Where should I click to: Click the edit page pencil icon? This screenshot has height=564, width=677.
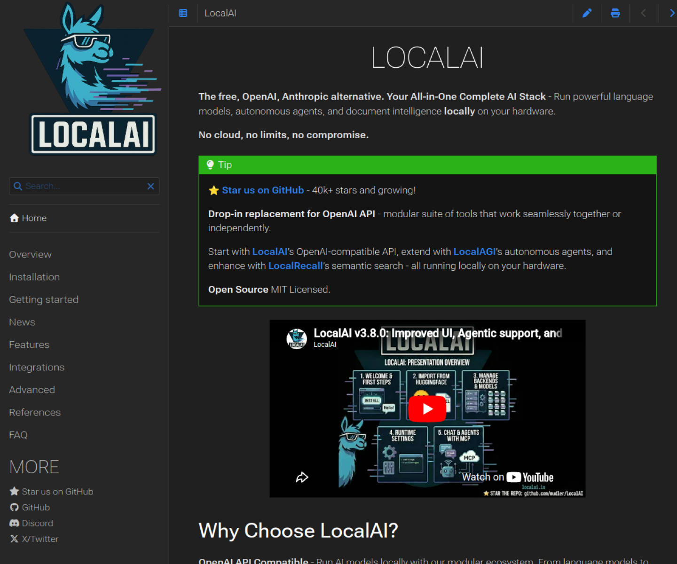(587, 13)
